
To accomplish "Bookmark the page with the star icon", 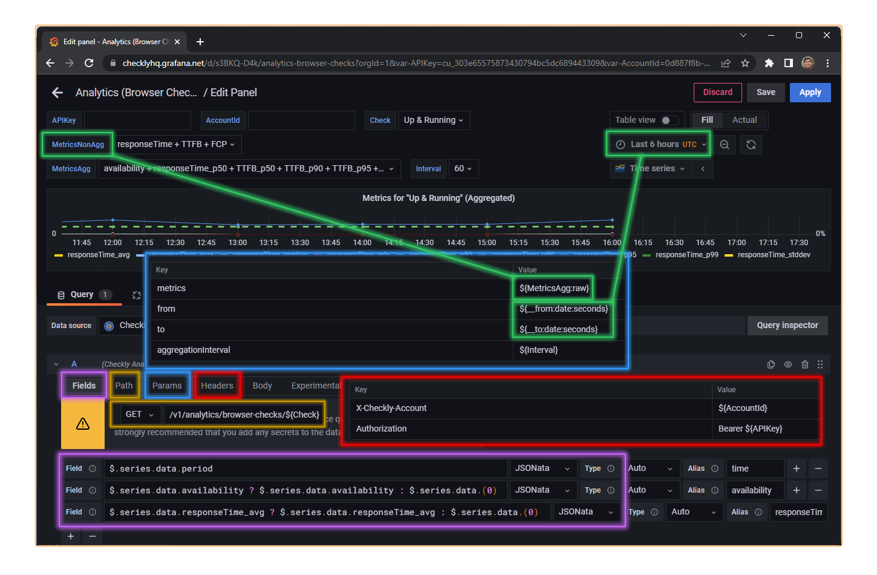I will point(745,63).
